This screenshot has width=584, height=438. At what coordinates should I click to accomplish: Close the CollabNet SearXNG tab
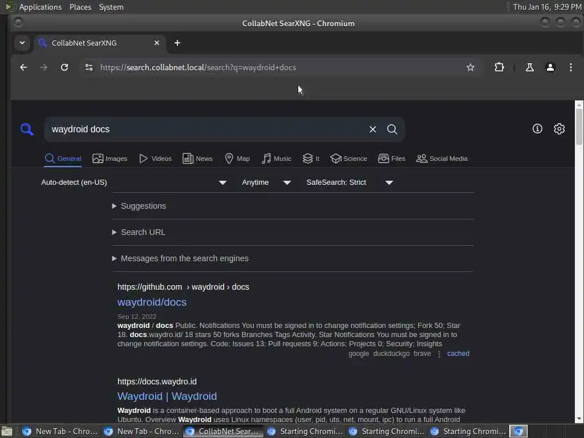(157, 43)
